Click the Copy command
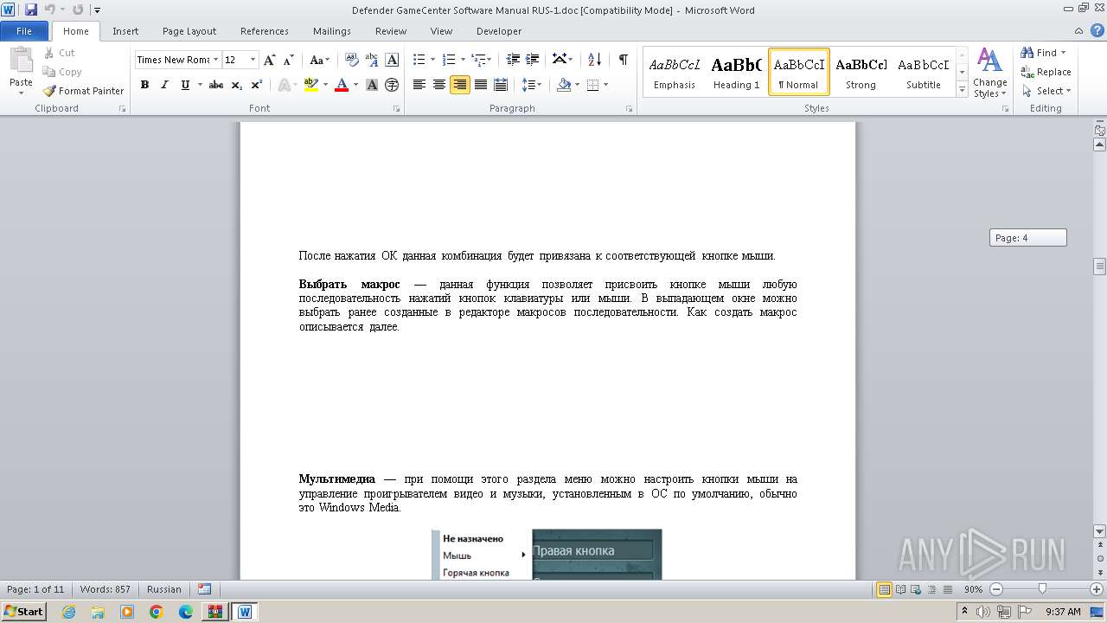The image size is (1107, 623). pyautogui.click(x=62, y=72)
